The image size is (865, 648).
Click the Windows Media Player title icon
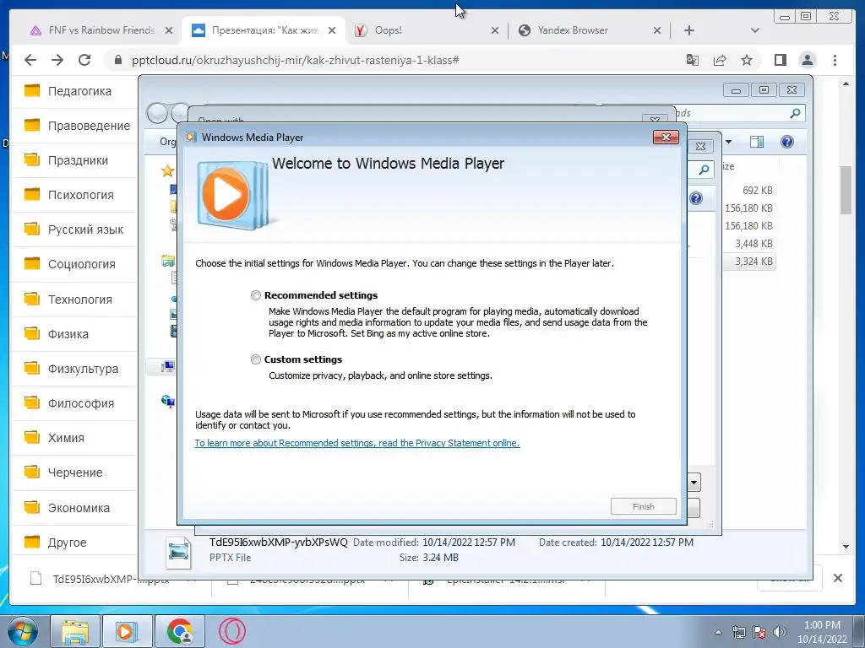pos(191,138)
